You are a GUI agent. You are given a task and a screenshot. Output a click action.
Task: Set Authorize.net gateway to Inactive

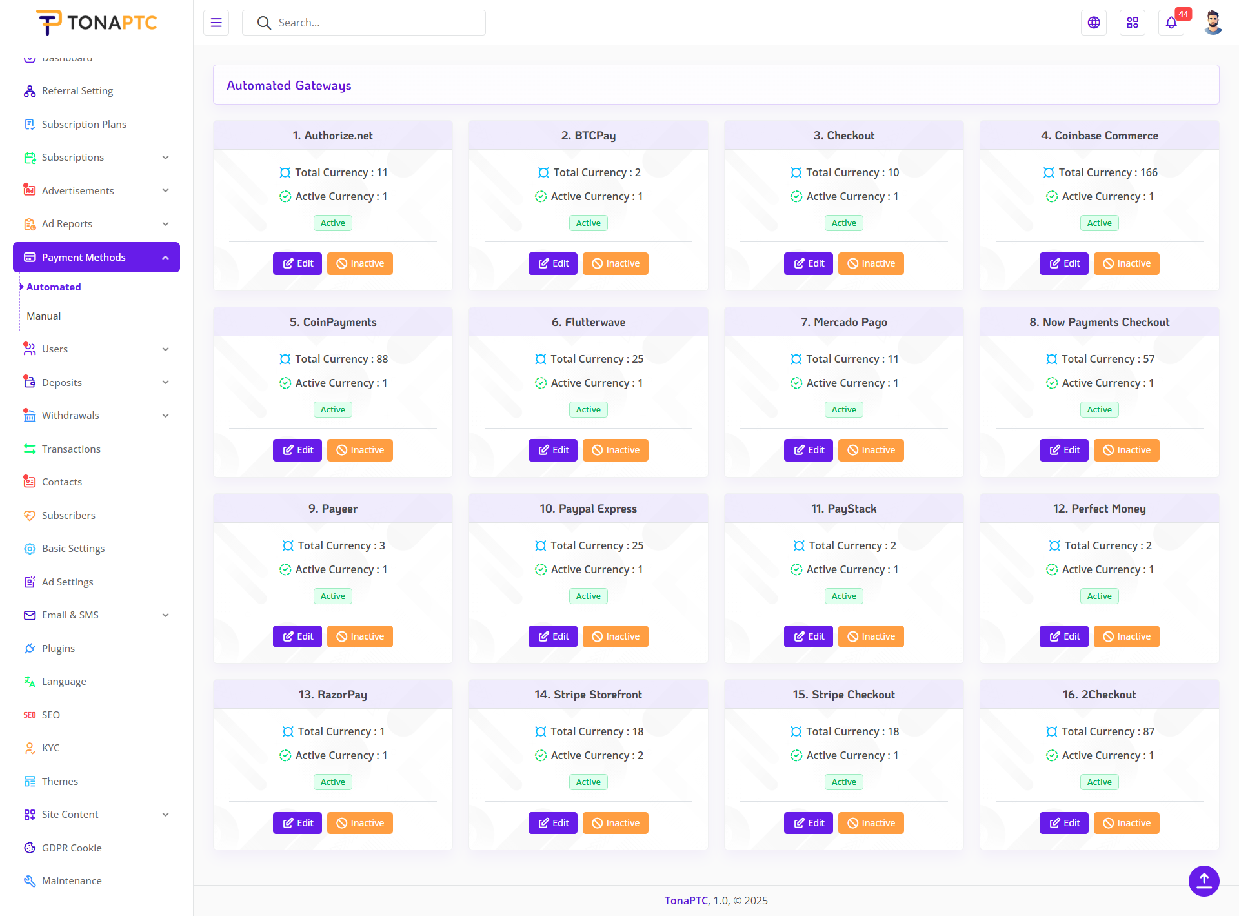click(x=360, y=263)
